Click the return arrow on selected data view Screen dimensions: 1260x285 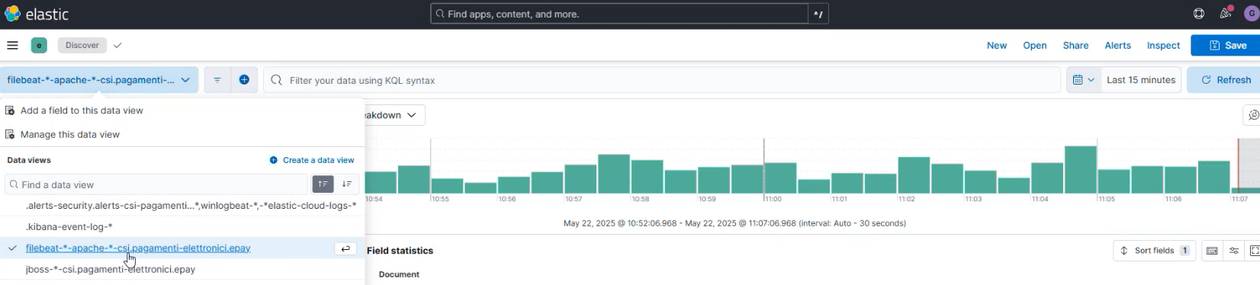click(346, 248)
